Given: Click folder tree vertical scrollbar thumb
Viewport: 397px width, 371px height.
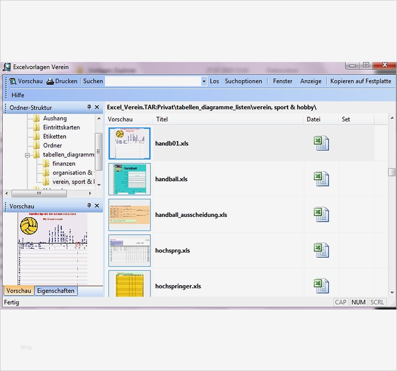Looking at the screenshot, I should click(x=98, y=152).
